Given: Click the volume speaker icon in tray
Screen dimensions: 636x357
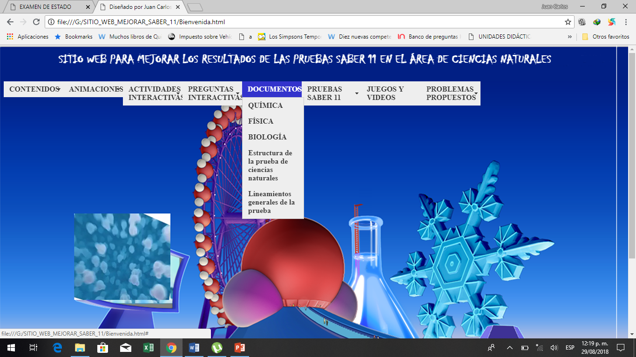Looking at the screenshot, I should 554,348.
